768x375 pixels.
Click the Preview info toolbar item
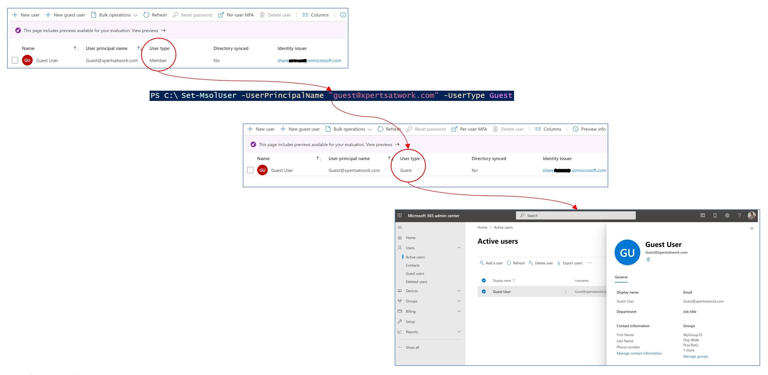589,129
